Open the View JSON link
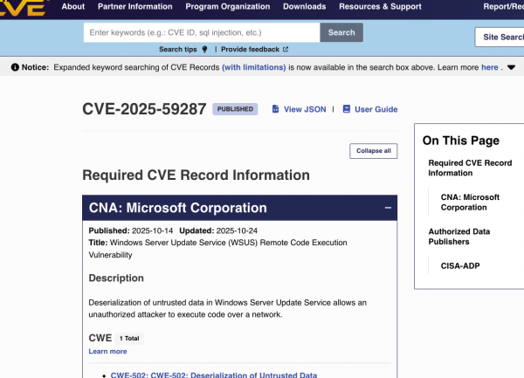This screenshot has width=524, height=378. (305, 109)
